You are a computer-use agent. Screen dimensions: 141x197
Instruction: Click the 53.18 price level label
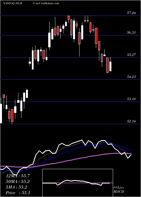pyautogui.click(x=131, y=99)
